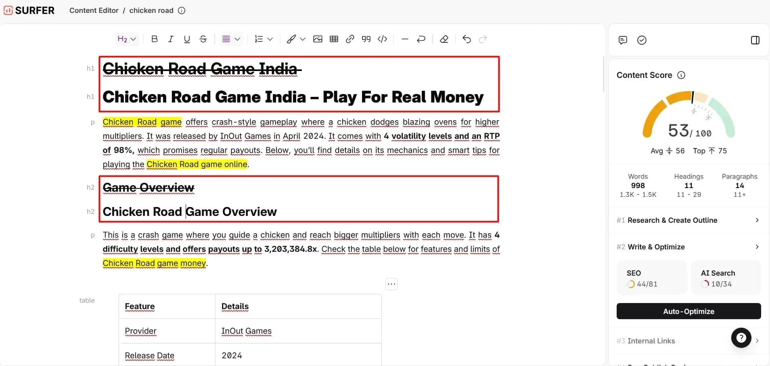Show Content Score info tooltip
Image resolution: width=770 pixels, height=366 pixels.
[681, 75]
